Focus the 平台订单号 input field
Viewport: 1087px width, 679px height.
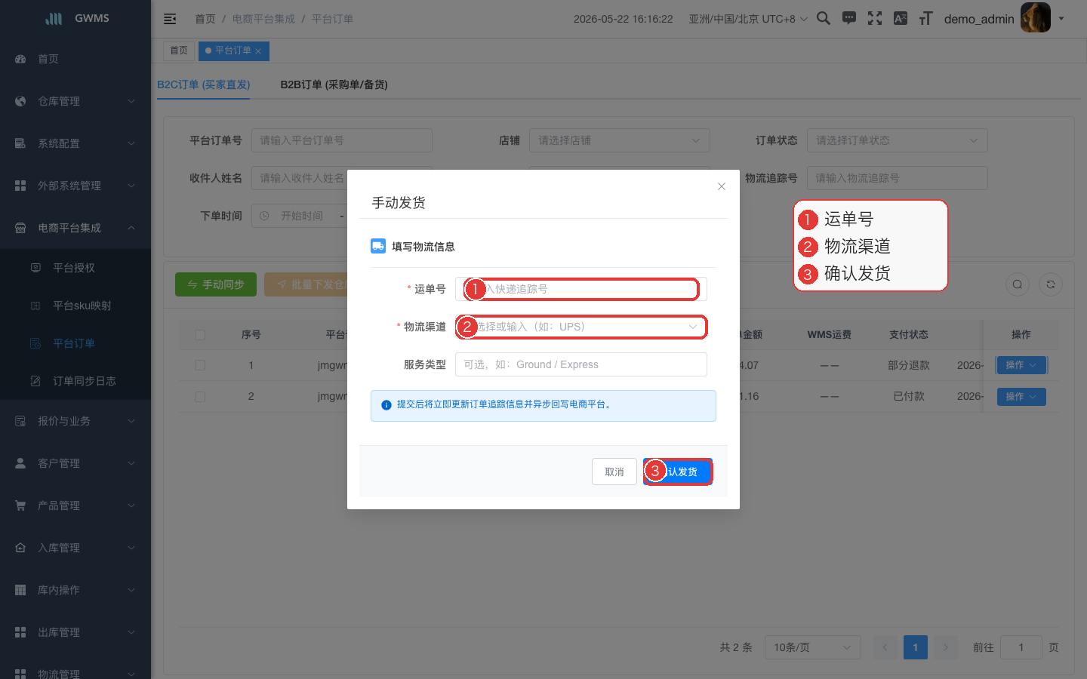tap(342, 140)
